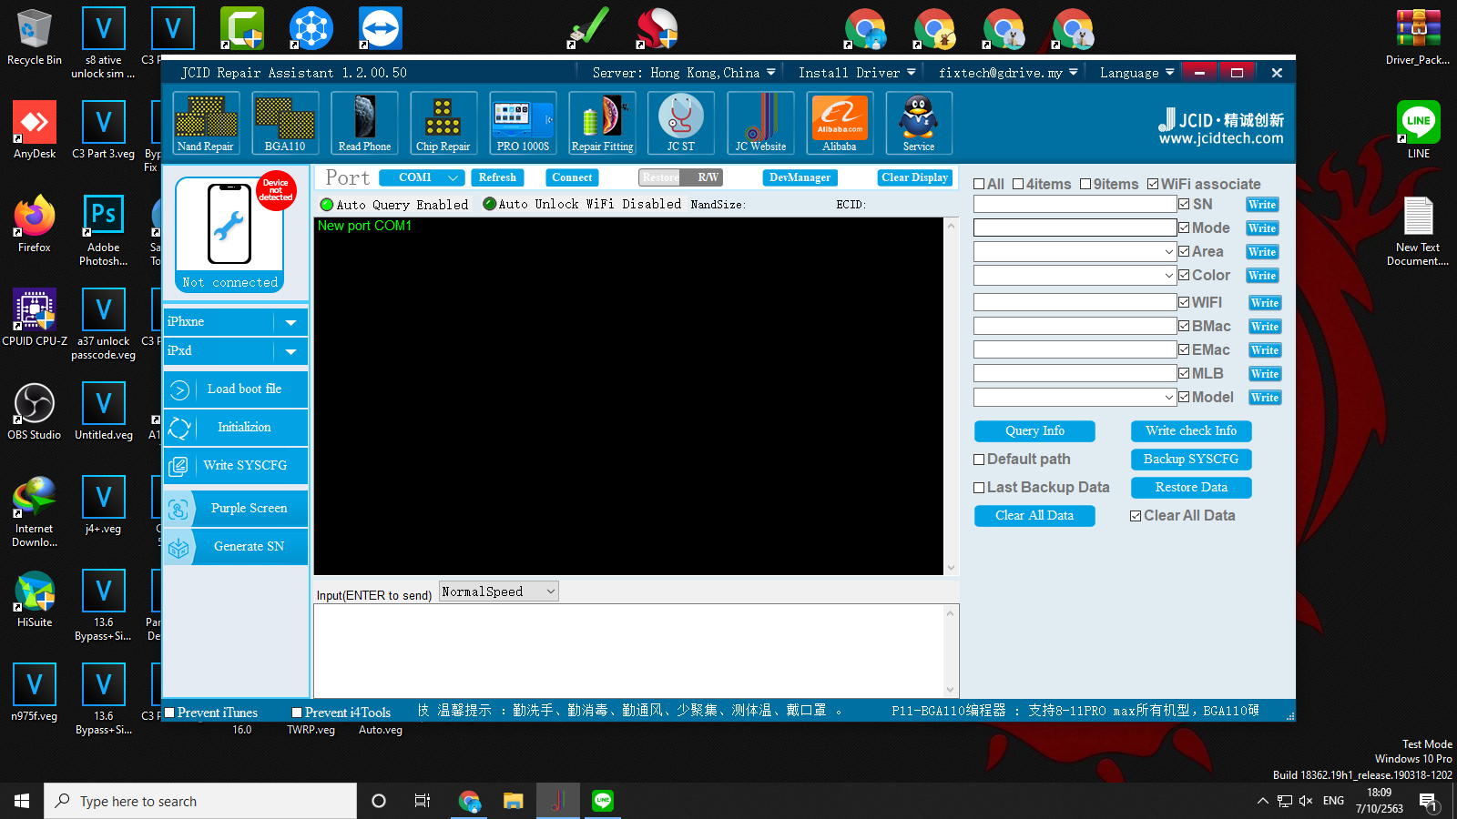Click the Read Phone icon
Screen dimensions: 1457x819
tap(364, 123)
